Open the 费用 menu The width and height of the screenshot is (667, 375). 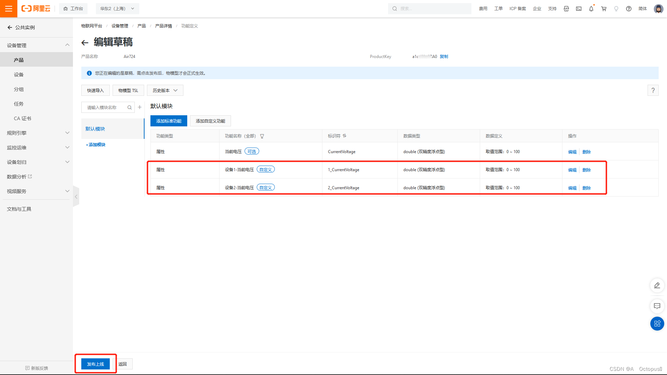pyautogui.click(x=483, y=9)
